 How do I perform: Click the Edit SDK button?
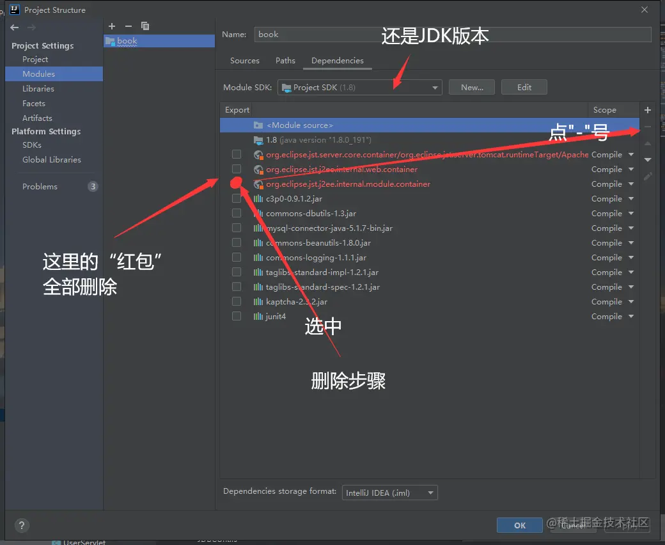(x=524, y=88)
